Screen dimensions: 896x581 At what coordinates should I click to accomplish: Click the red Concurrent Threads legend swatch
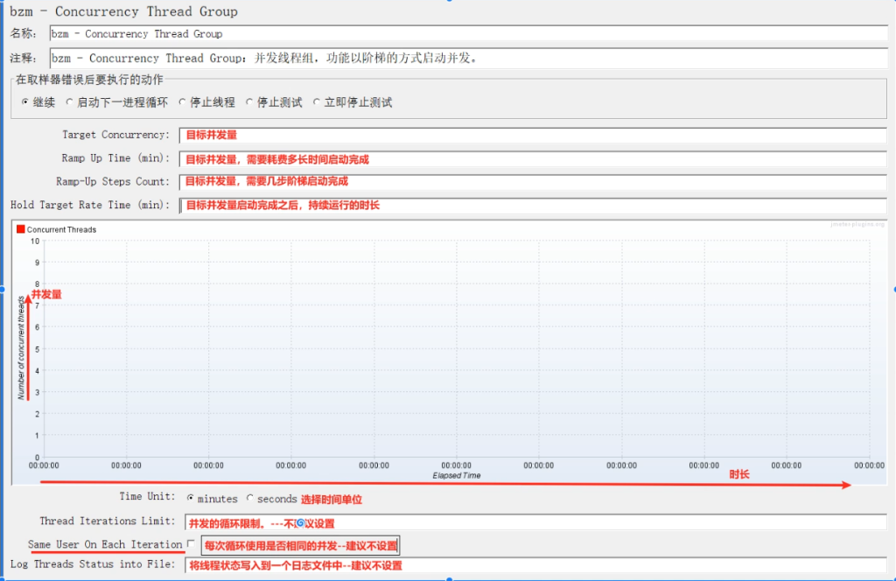[x=21, y=229]
